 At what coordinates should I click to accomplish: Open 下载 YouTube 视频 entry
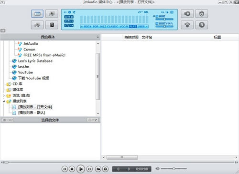[33, 78]
